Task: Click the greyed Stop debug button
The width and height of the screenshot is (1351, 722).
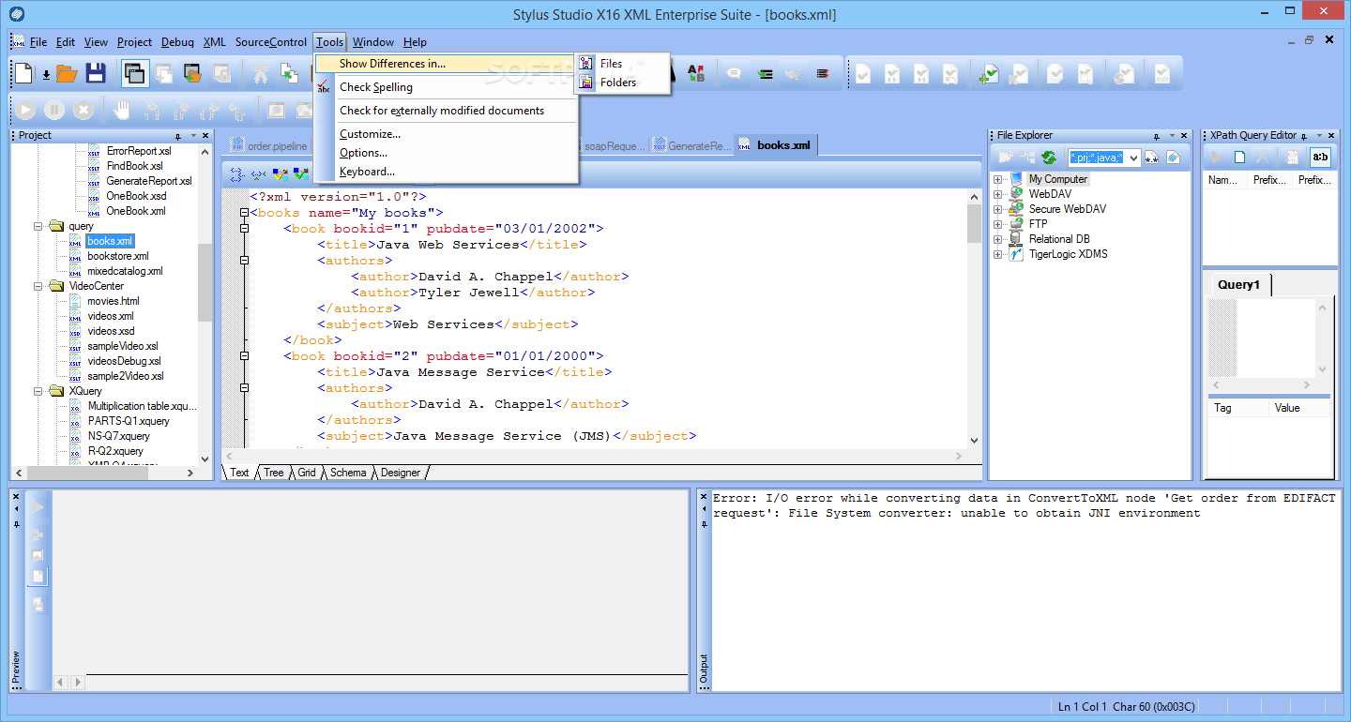Action: 83,110
